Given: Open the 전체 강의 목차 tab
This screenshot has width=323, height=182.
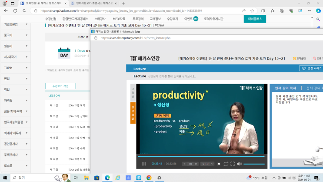Looking at the screenshot, I should (314, 88).
